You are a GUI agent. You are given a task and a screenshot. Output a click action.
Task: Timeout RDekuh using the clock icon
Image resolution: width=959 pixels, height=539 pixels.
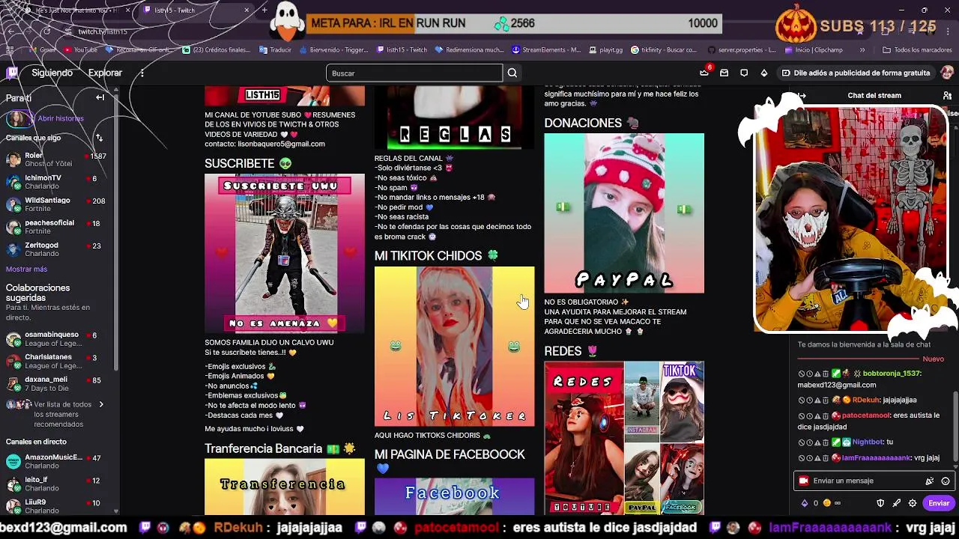point(809,400)
